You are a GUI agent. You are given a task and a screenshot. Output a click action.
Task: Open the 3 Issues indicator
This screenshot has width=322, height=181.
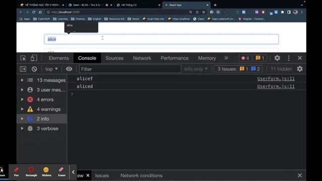(238, 69)
